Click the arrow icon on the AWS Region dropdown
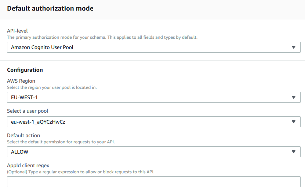The height and width of the screenshot is (192, 305). (x=293, y=97)
